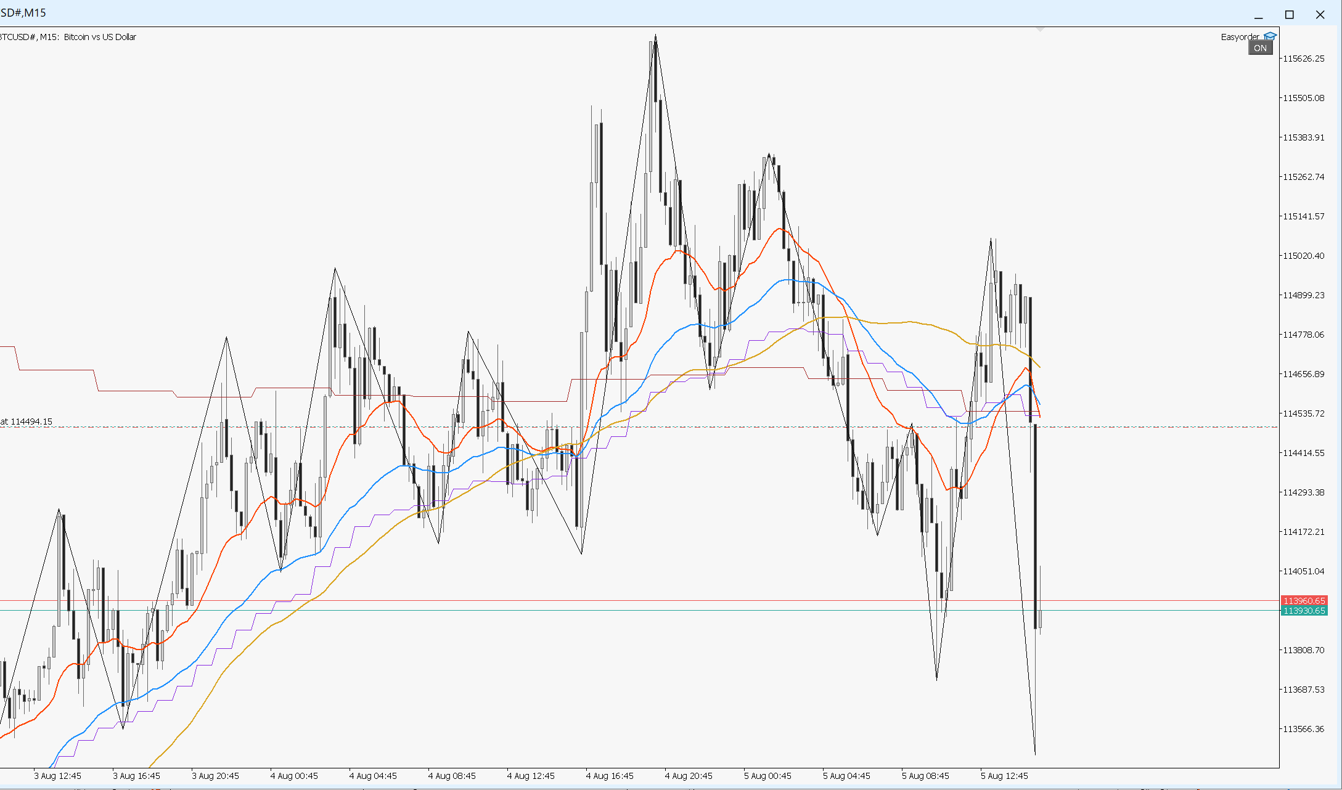Click the 5 Aug 12:45 time axis label
Viewport: 1342px width, 790px height.
(x=1004, y=776)
